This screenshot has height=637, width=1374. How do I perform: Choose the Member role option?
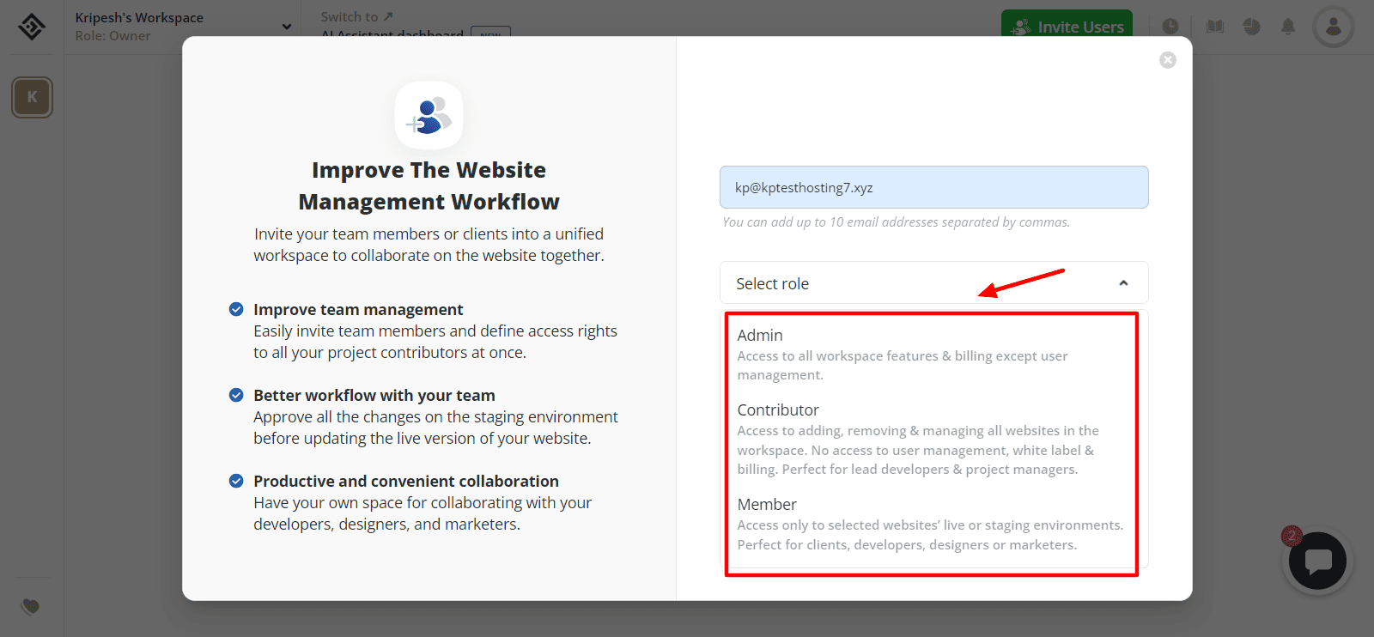933,524
